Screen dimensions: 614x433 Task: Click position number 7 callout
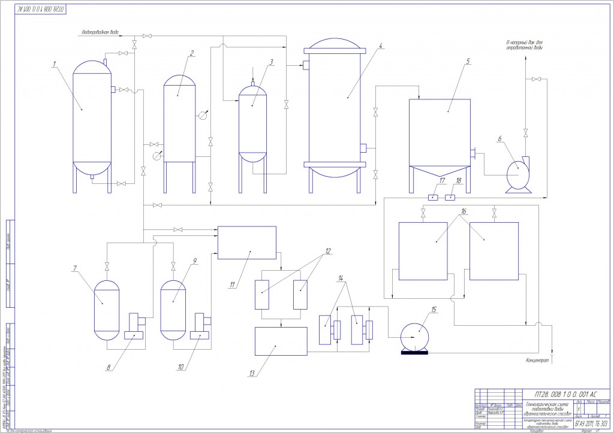74,268
